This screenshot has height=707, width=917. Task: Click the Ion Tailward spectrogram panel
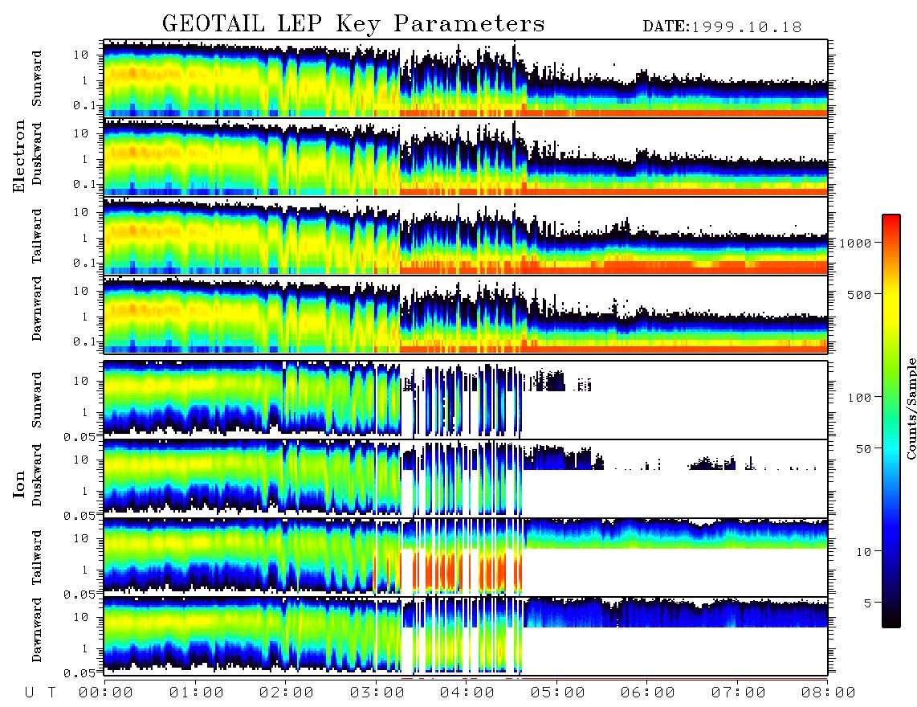pyautogui.click(x=466, y=557)
